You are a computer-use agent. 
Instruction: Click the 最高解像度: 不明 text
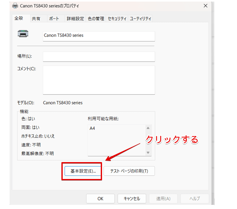pyautogui.click(x=38, y=154)
